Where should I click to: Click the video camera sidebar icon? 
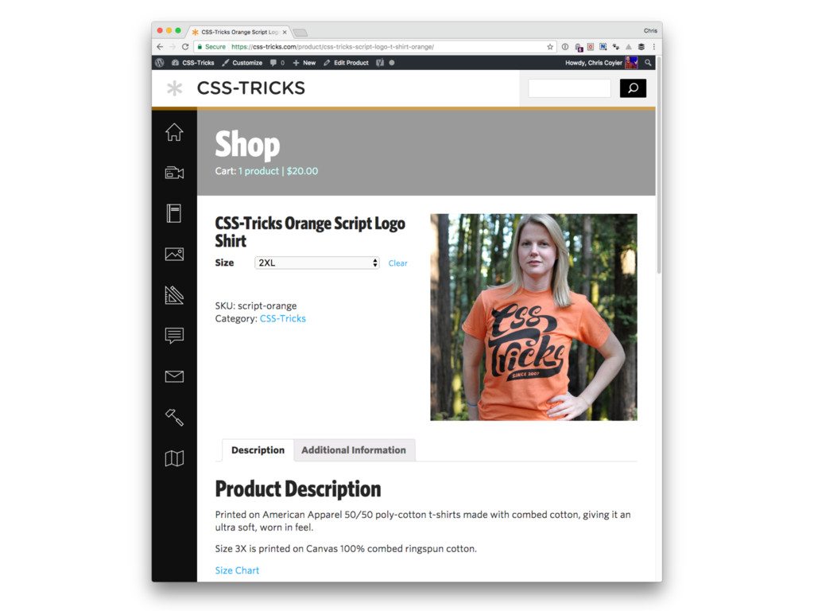(174, 173)
